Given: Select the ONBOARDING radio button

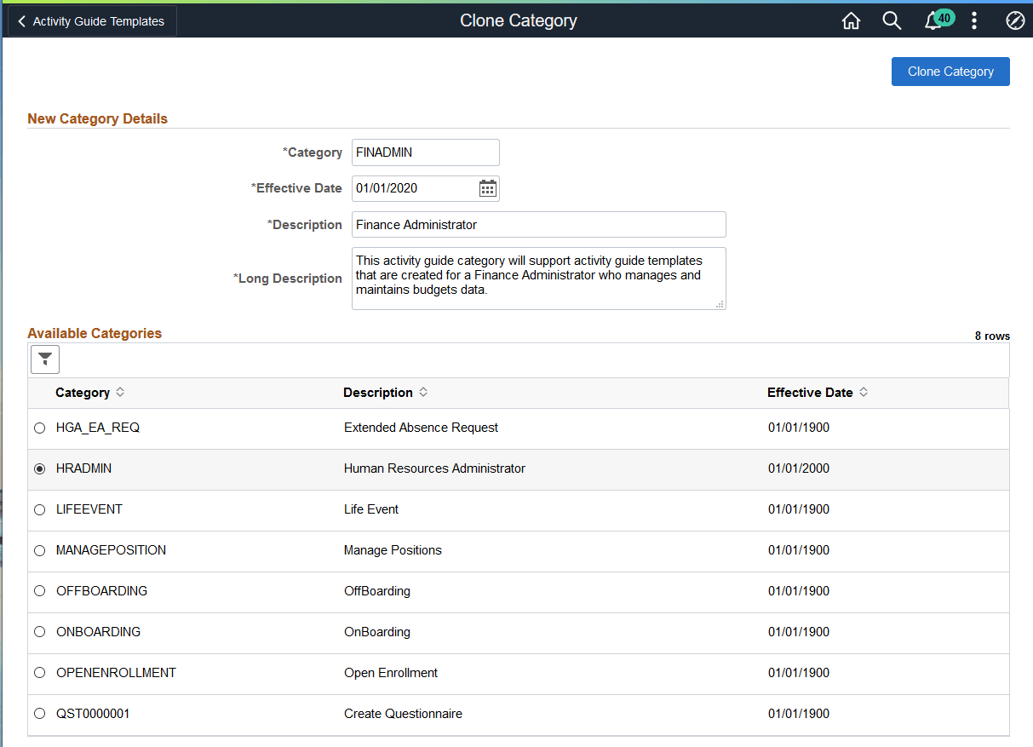Looking at the screenshot, I should 39,631.
